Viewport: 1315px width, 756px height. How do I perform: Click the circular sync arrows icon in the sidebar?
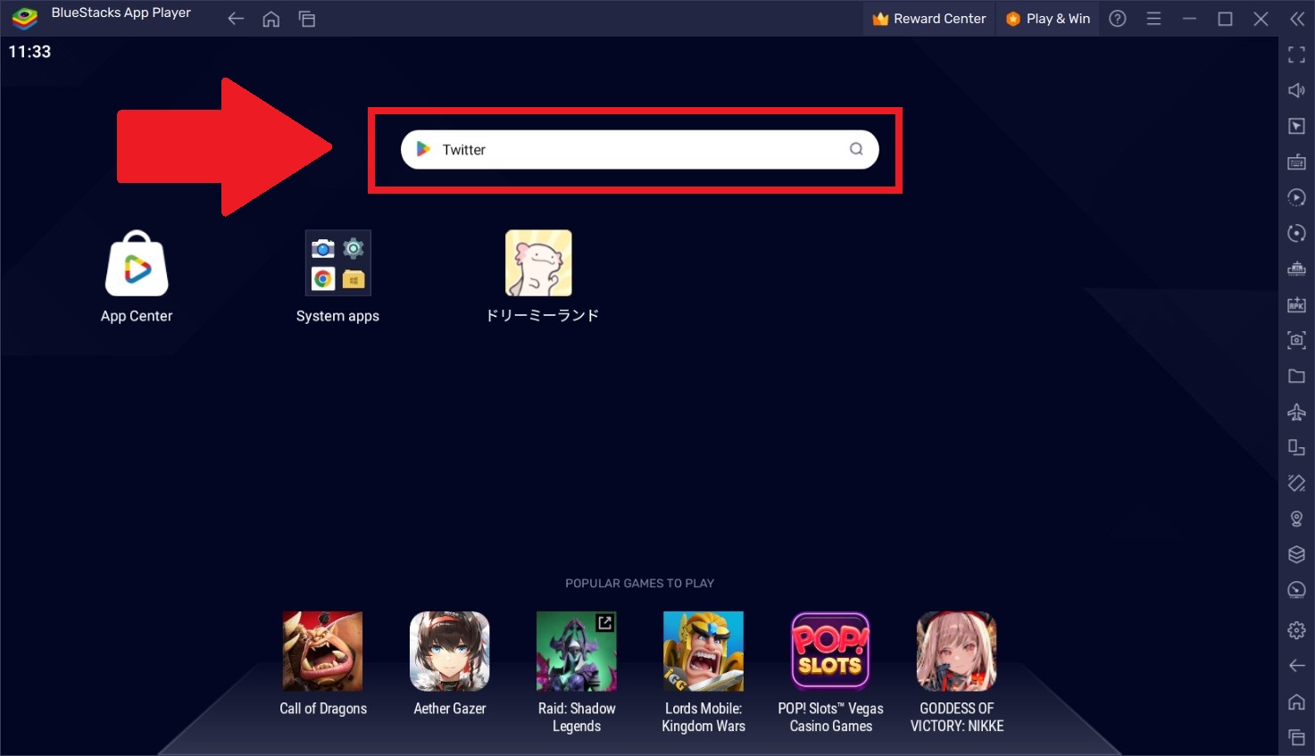point(1297,233)
